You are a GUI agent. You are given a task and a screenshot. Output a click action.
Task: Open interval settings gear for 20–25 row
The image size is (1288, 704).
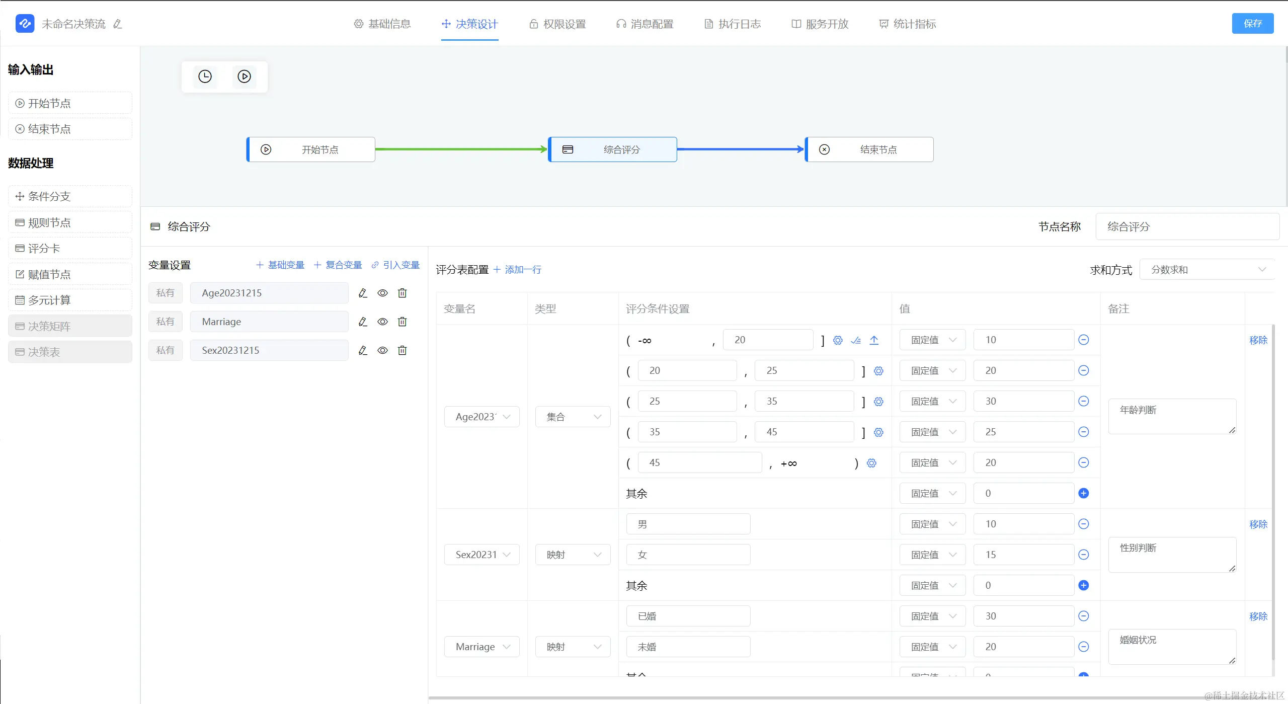[878, 371]
